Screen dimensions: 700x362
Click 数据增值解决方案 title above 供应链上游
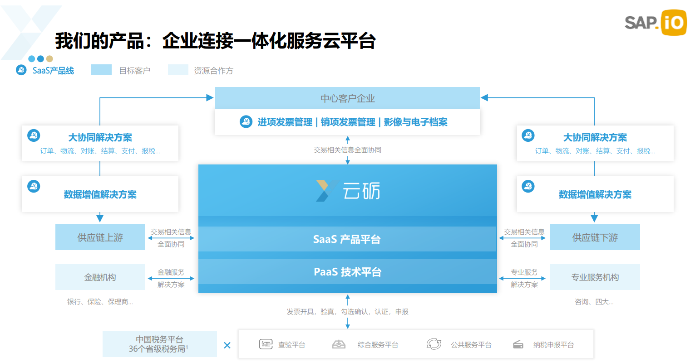[100, 194]
